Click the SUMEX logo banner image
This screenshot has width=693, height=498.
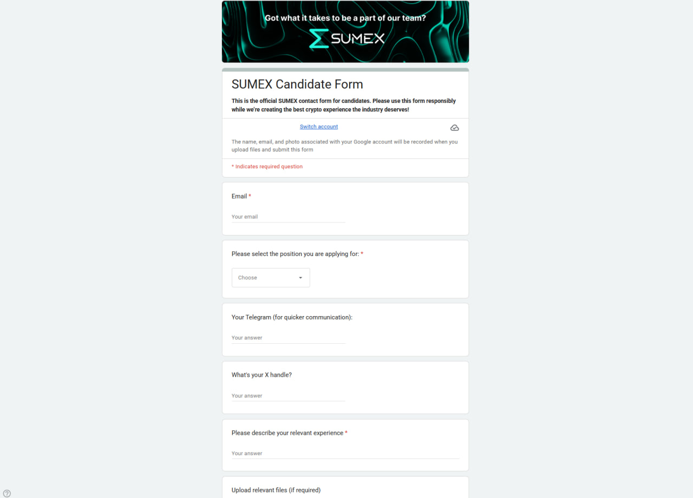[345, 31]
